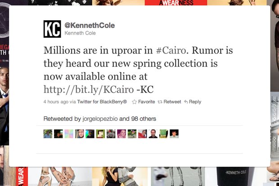
Task: Open the Kenneth Cole display name
Action: click(80, 33)
